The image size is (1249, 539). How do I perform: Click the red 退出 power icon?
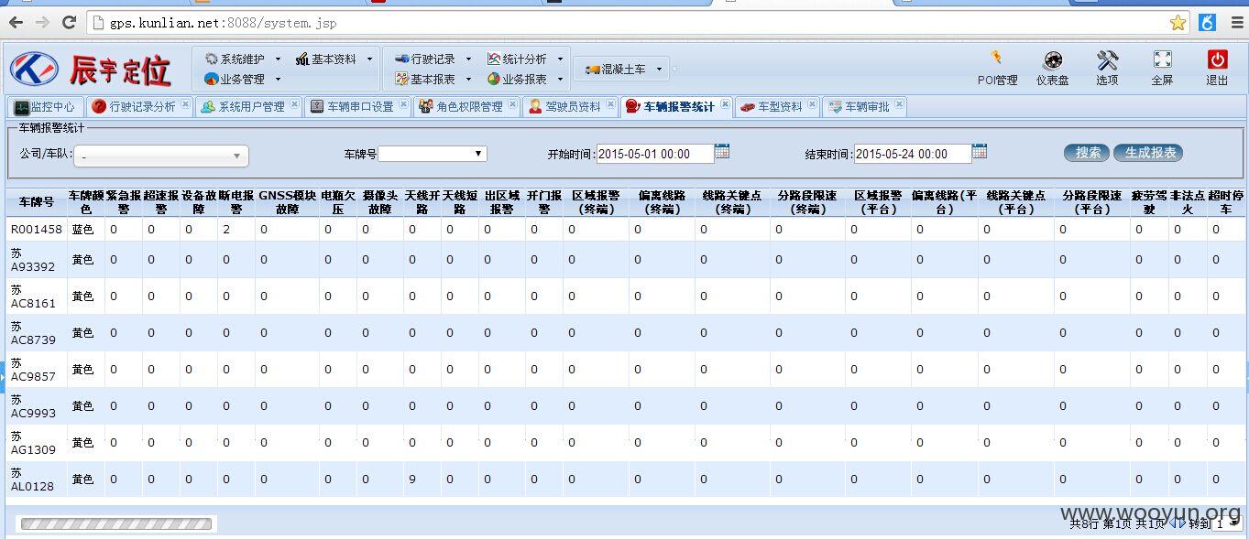1217,59
